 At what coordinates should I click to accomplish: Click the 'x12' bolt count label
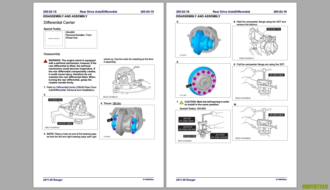188,86
